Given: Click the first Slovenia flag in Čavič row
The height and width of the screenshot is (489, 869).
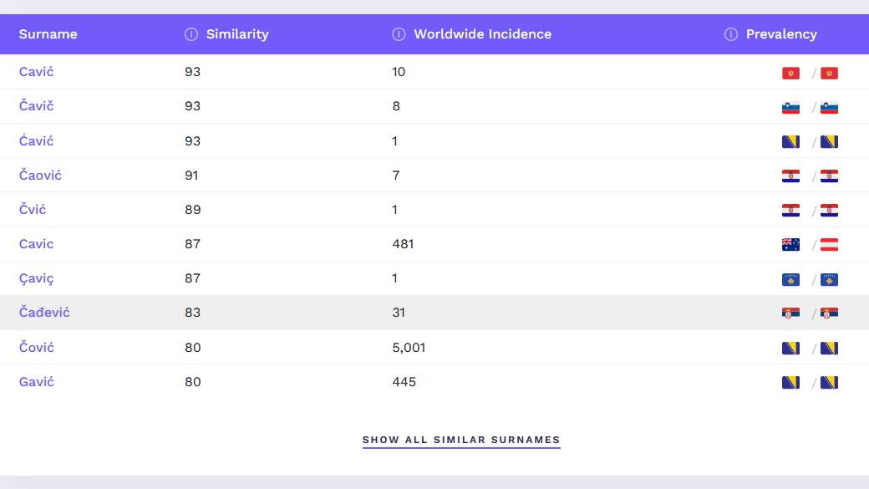Looking at the screenshot, I should 790,108.
